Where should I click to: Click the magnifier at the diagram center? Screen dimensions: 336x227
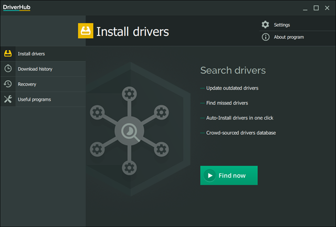coord(129,132)
